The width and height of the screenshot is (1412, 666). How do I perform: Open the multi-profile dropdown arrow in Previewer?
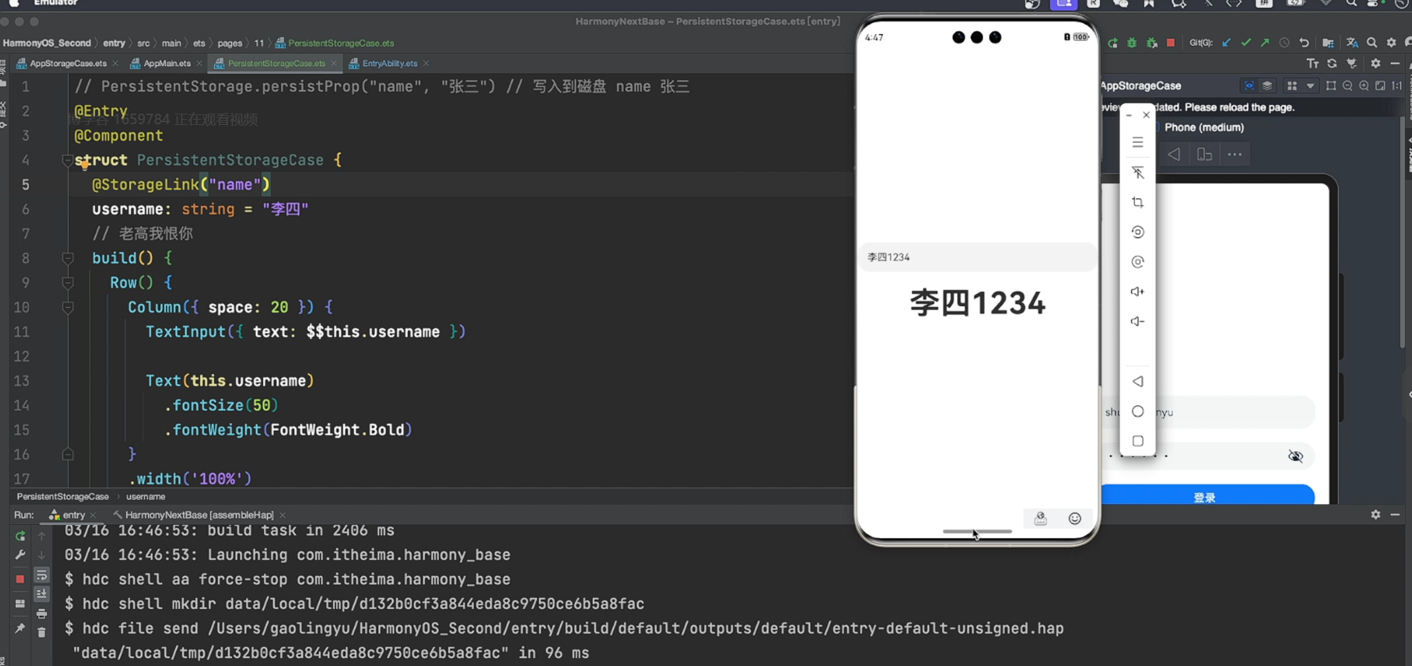point(1310,86)
